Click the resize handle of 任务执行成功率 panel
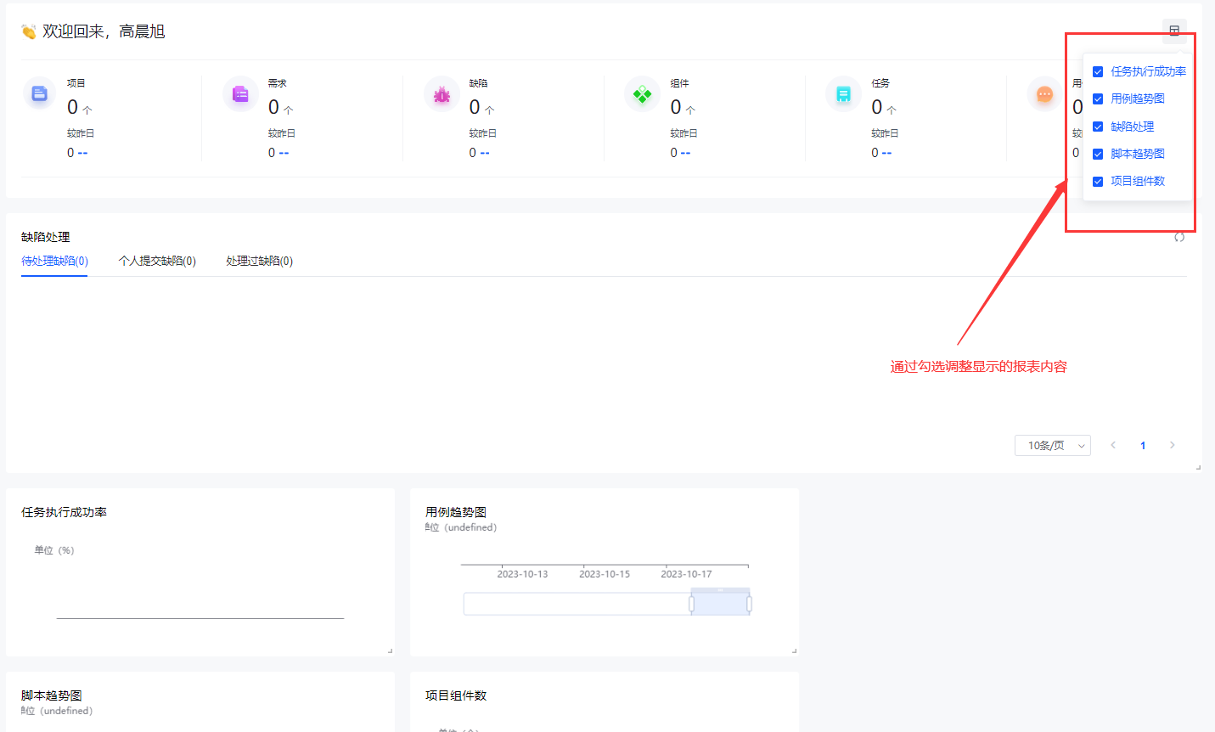 point(390,651)
